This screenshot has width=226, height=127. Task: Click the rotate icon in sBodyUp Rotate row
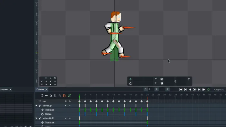tap(42, 114)
